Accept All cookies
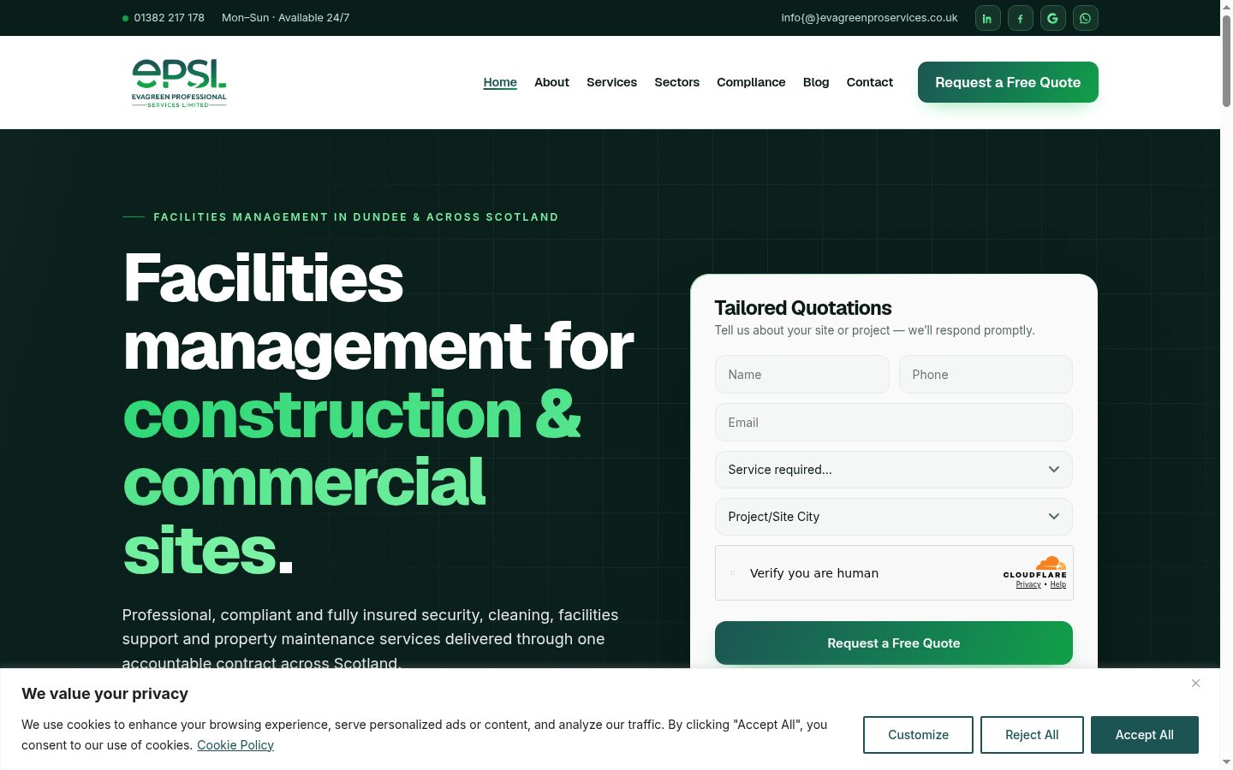1233x770 pixels. [1144, 735]
